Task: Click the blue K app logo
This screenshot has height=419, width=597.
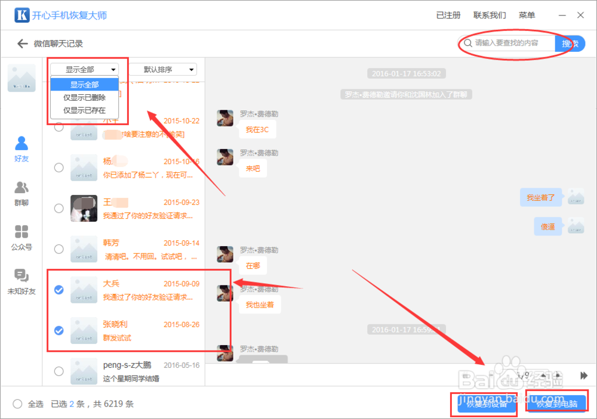Action: tap(21, 15)
